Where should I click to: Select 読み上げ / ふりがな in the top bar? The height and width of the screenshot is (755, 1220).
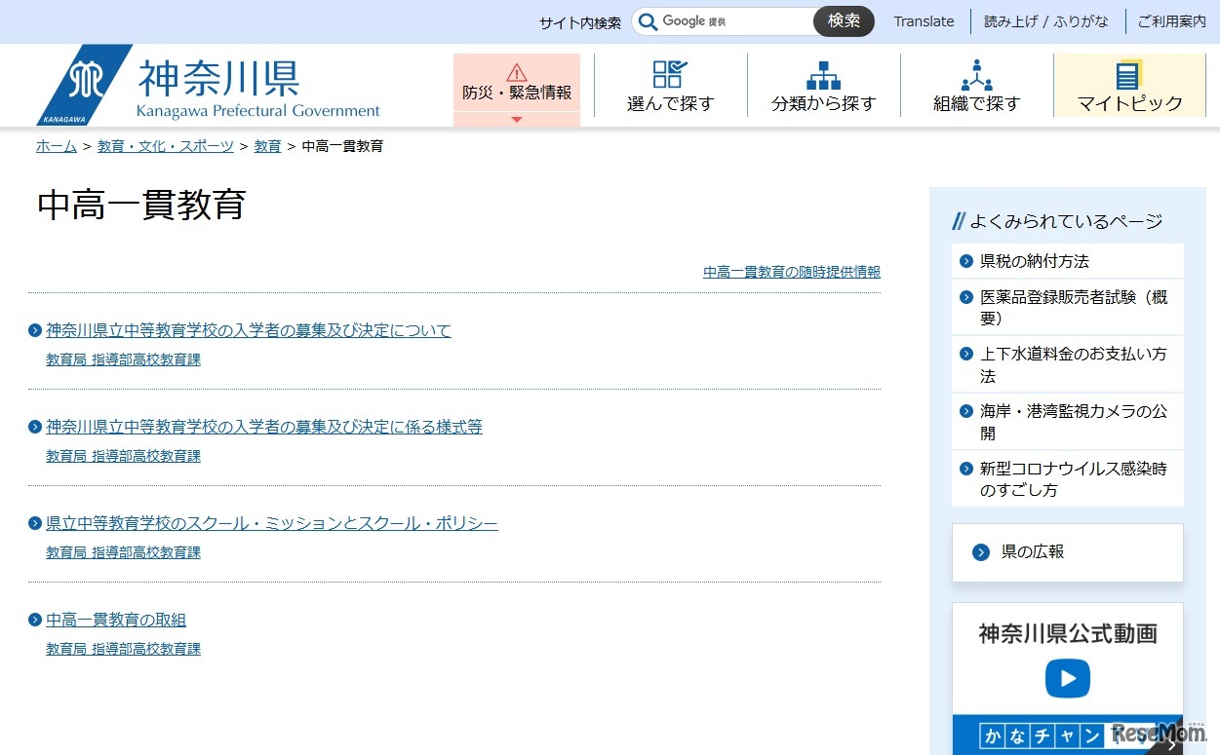click(x=1046, y=21)
